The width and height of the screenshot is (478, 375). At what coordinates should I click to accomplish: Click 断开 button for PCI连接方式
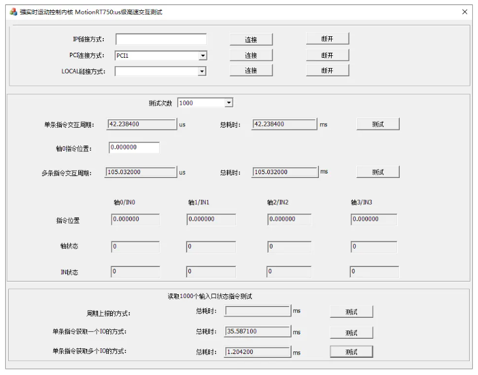327,55
